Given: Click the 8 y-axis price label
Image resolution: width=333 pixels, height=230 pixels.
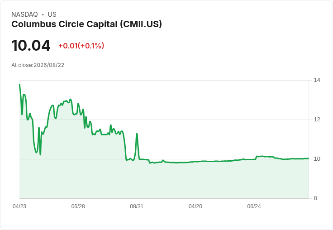Looking at the screenshot, I should 315,198.
